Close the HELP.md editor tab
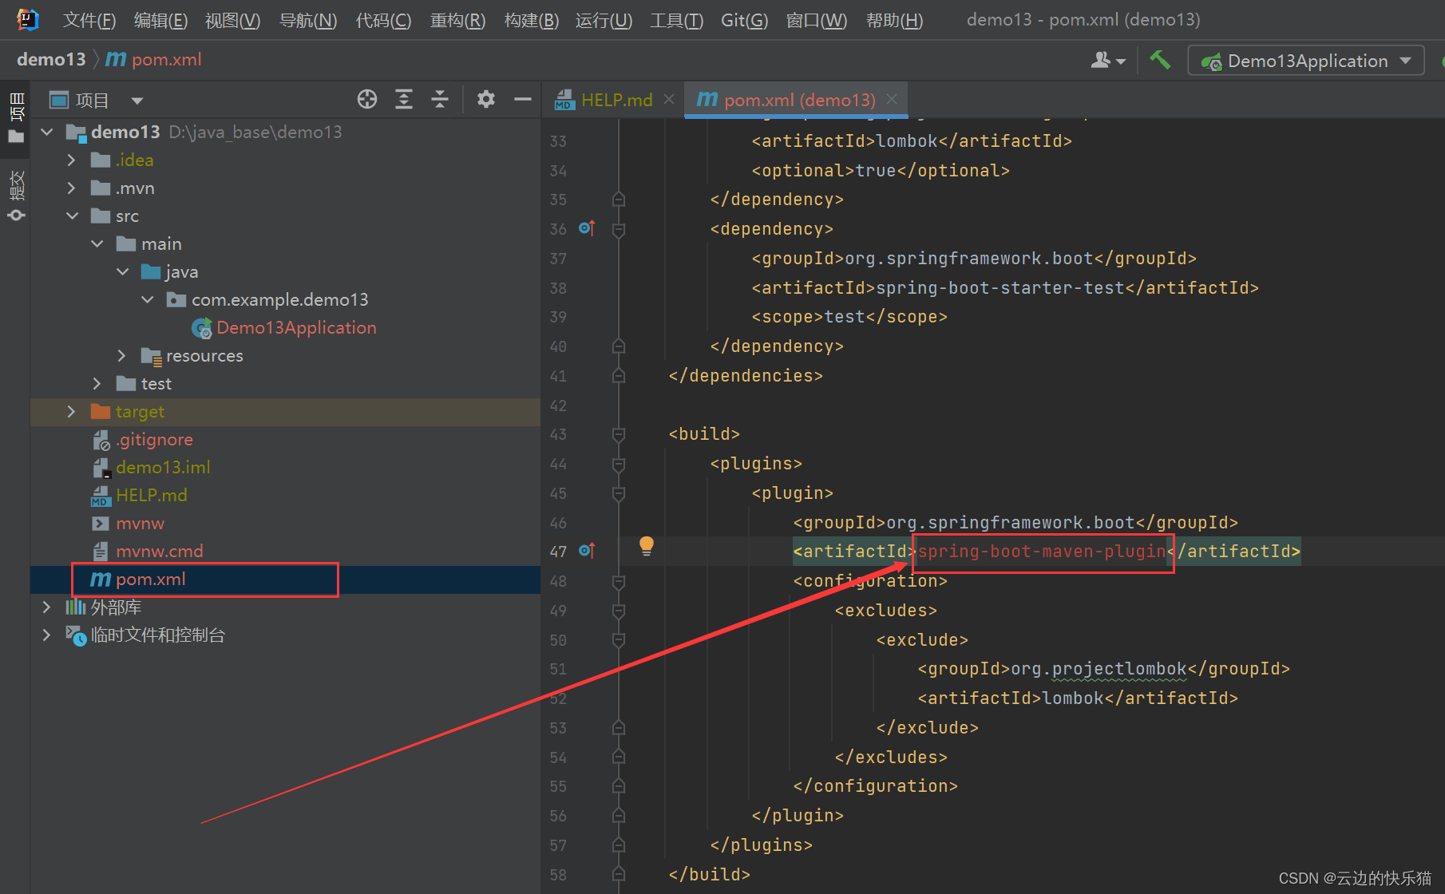Viewport: 1445px width, 894px height. pos(669,99)
